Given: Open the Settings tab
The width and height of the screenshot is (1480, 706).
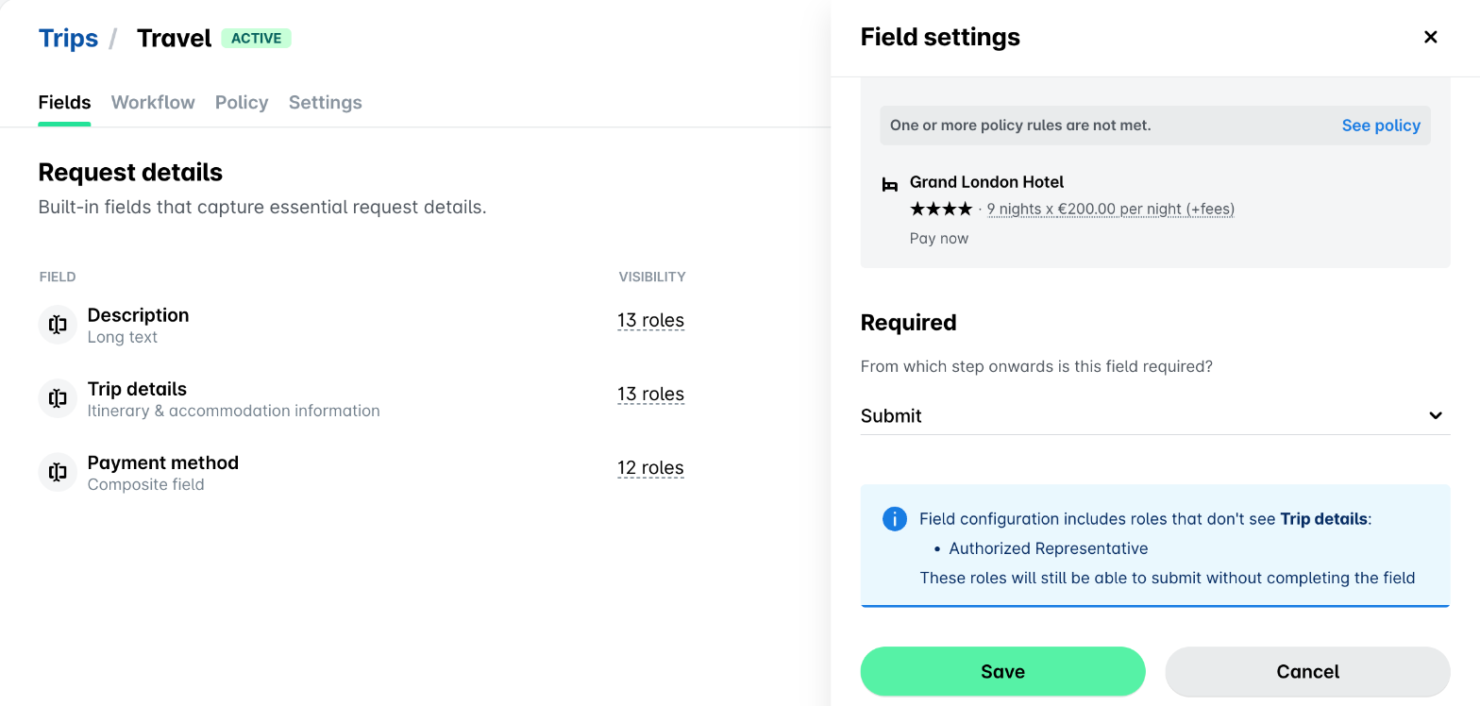Looking at the screenshot, I should click(326, 102).
